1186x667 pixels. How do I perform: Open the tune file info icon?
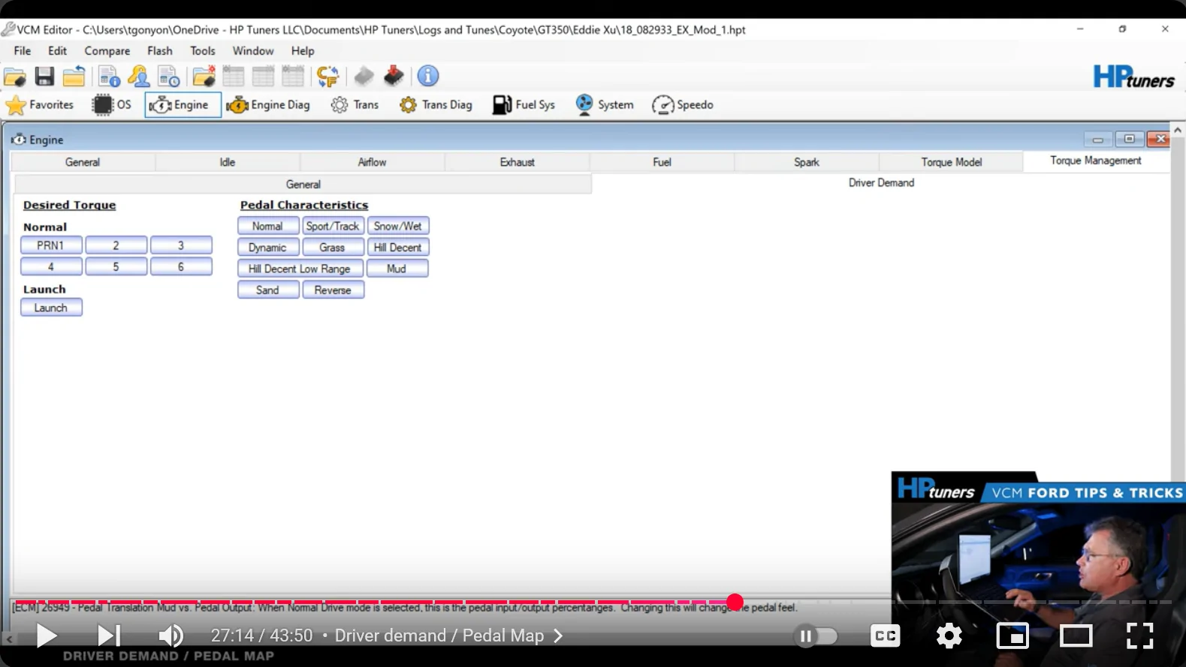coord(109,77)
